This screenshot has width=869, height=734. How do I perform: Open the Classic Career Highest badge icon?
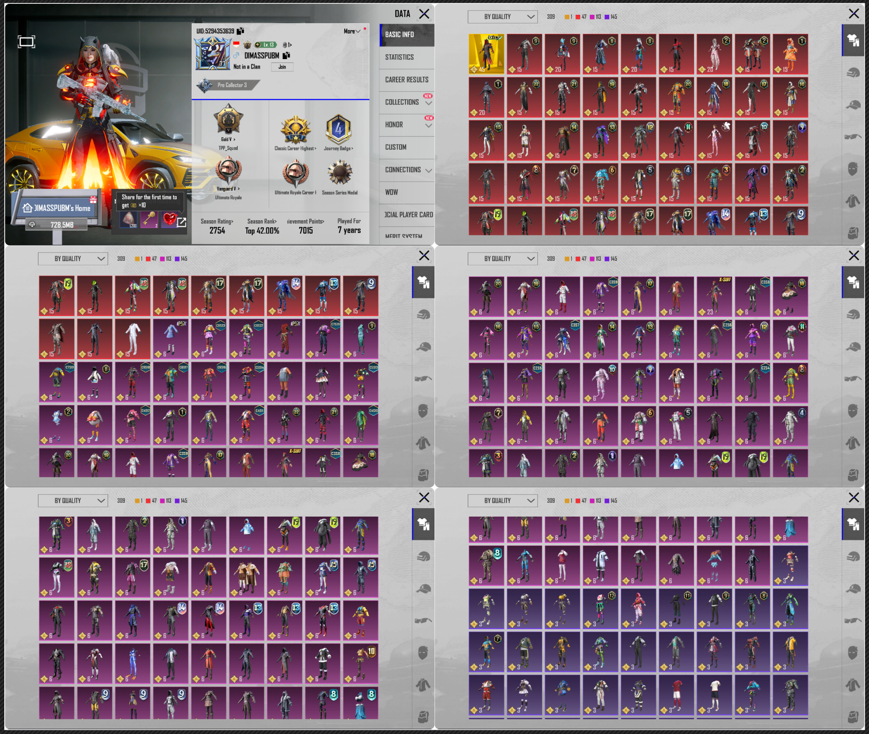(x=295, y=129)
